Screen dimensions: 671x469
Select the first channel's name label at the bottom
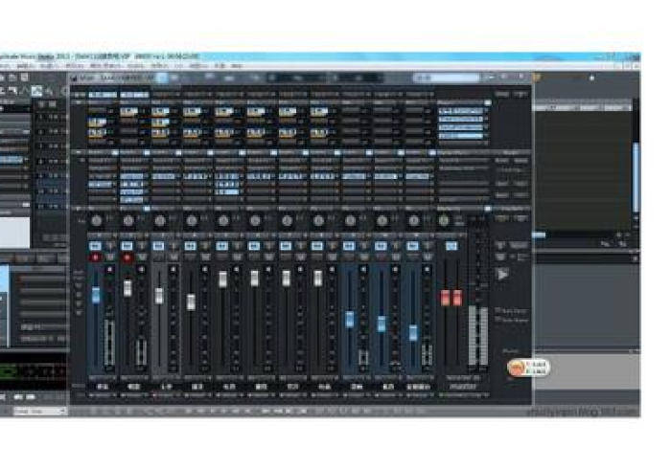pos(100,388)
